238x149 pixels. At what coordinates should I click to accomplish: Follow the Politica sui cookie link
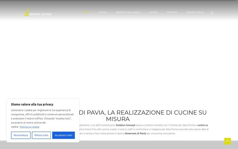pyautogui.click(x=29, y=127)
